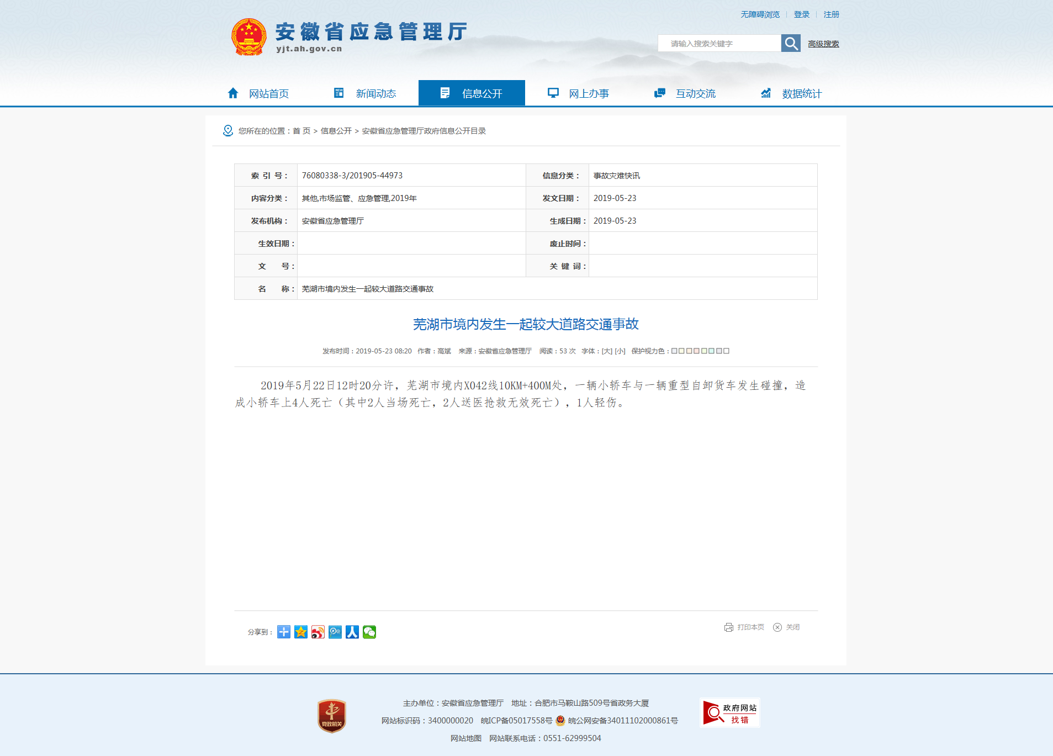The image size is (1053, 756).
Task: Open the 新闻动态 navigation tab
Action: [365, 93]
